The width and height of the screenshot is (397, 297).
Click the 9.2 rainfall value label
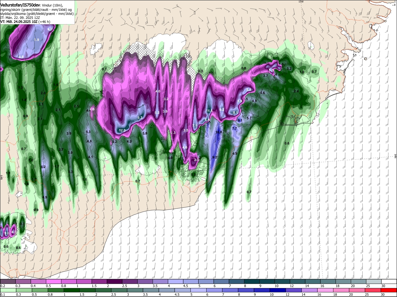point(214,157)
